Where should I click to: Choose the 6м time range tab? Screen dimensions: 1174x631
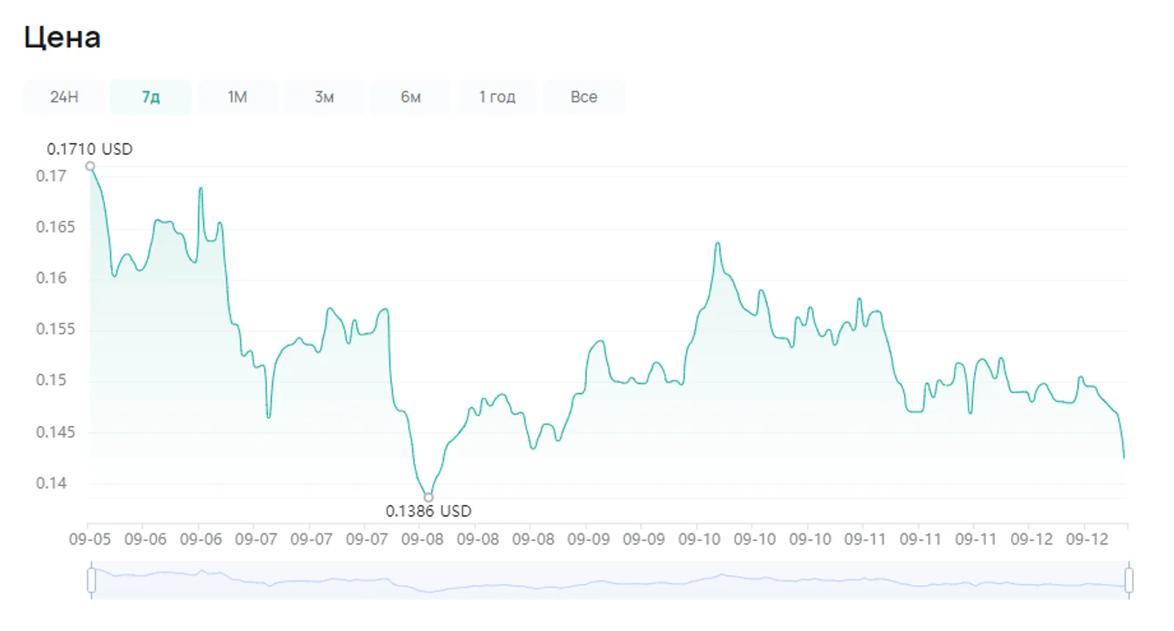click(x=411, y=97)
